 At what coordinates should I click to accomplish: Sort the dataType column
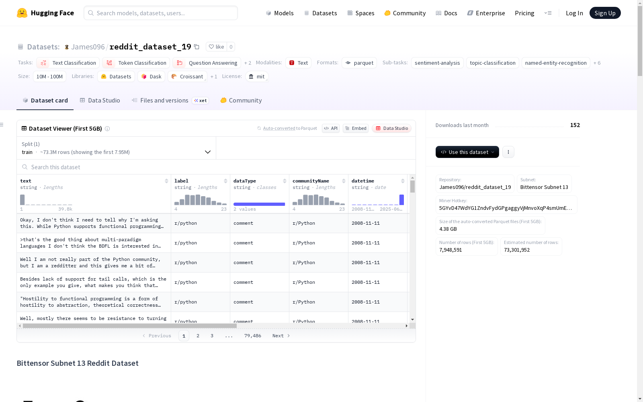click(285, 181)
